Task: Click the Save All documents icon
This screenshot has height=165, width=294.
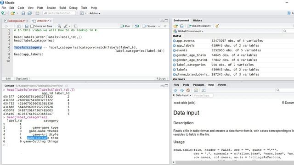Action: pyautogui.click(x=29, y=13)
